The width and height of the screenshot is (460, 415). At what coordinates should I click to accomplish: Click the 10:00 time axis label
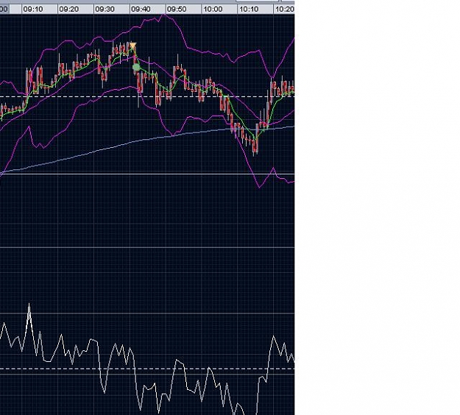(x=213, y=10)
